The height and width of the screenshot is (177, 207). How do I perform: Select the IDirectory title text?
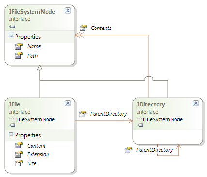[151, 104]
